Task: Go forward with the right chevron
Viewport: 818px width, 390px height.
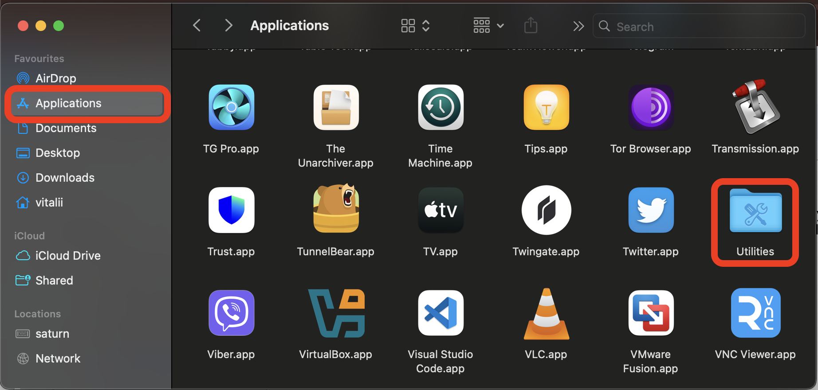Action: pyautogui.click(x=228, y=25)
